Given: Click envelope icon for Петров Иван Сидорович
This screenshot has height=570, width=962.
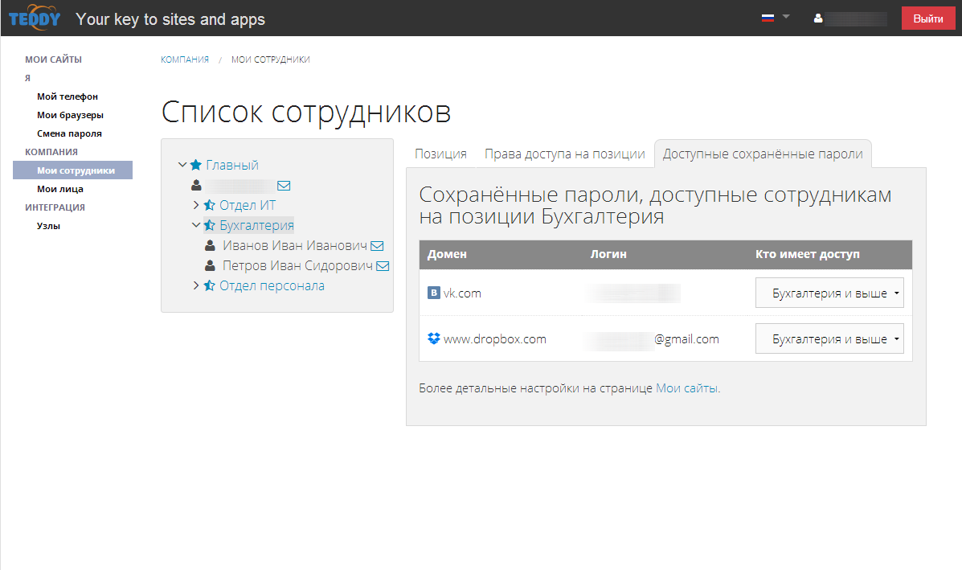Looking at the screenshot, I should coord(383,265).
